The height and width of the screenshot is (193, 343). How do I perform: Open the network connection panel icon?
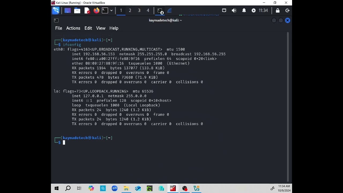coord(224,10)
